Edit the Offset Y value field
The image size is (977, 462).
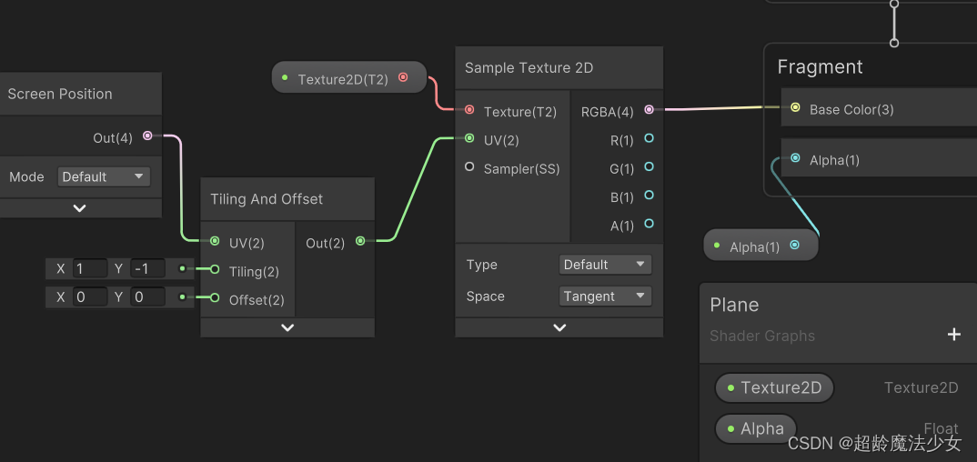pyautogui.click(x=147, y=297)
